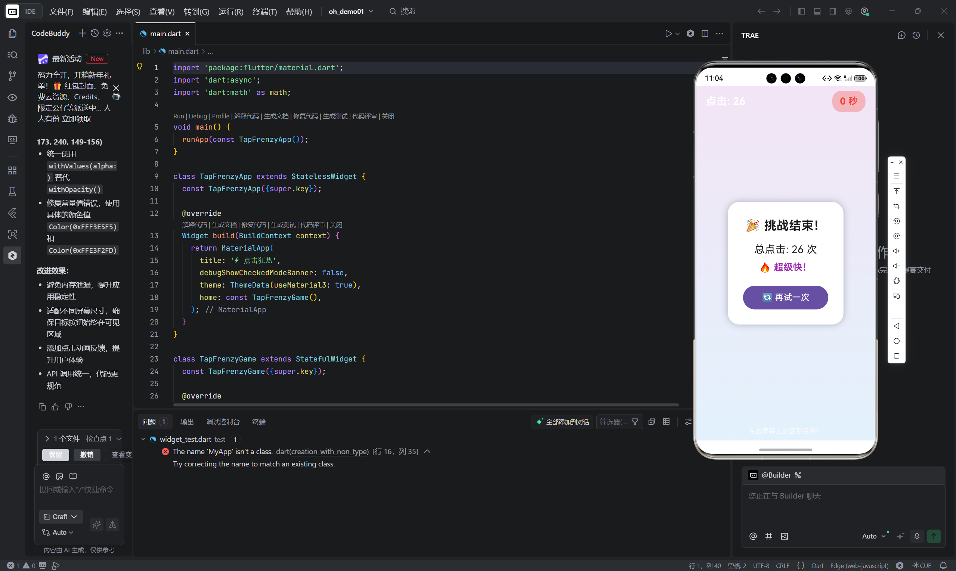The width and height of the screenshot is (956, 571).
Task: Toggle the primary side bar layout icon
Action: point(801,12)
